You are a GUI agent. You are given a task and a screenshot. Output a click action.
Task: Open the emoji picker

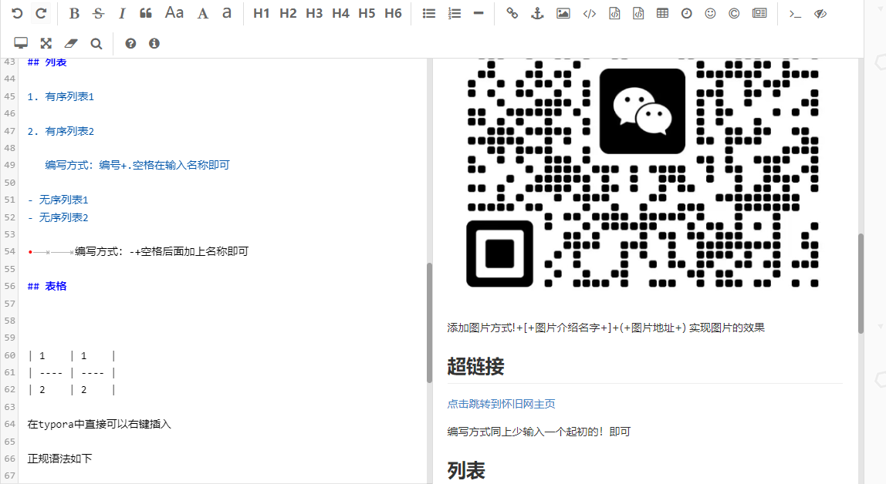[x=710, y=13]
